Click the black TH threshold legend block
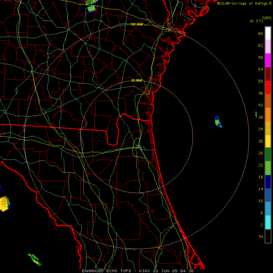The image size is (273, 273). tap(268, 236)
